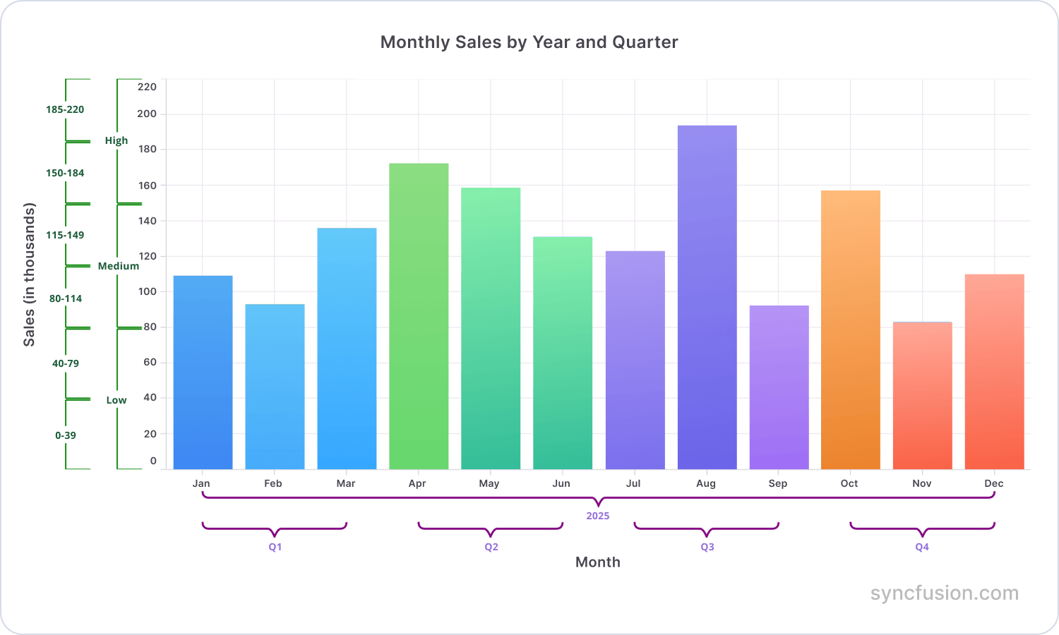
Task: Click the Medium category label
Action: pyautogui.click(x=119, y=266)
